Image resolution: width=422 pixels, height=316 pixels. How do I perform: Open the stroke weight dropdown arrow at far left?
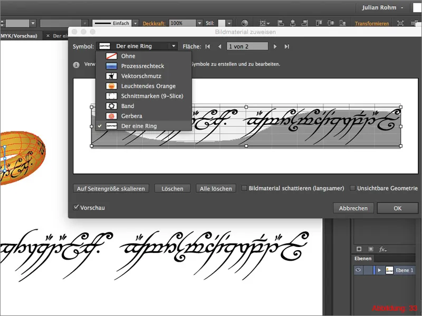click(x=33, y=23)
